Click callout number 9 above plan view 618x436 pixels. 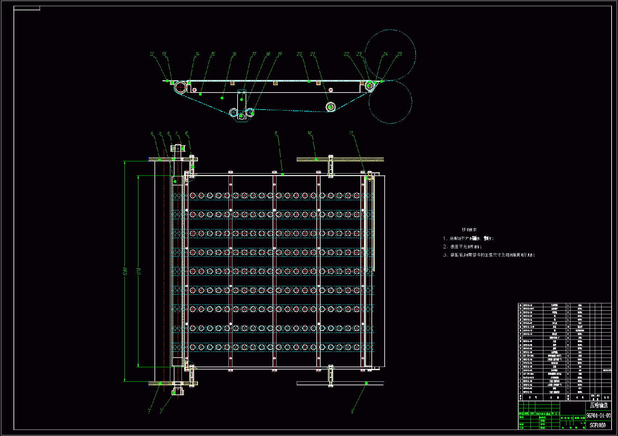pos(276,133)
